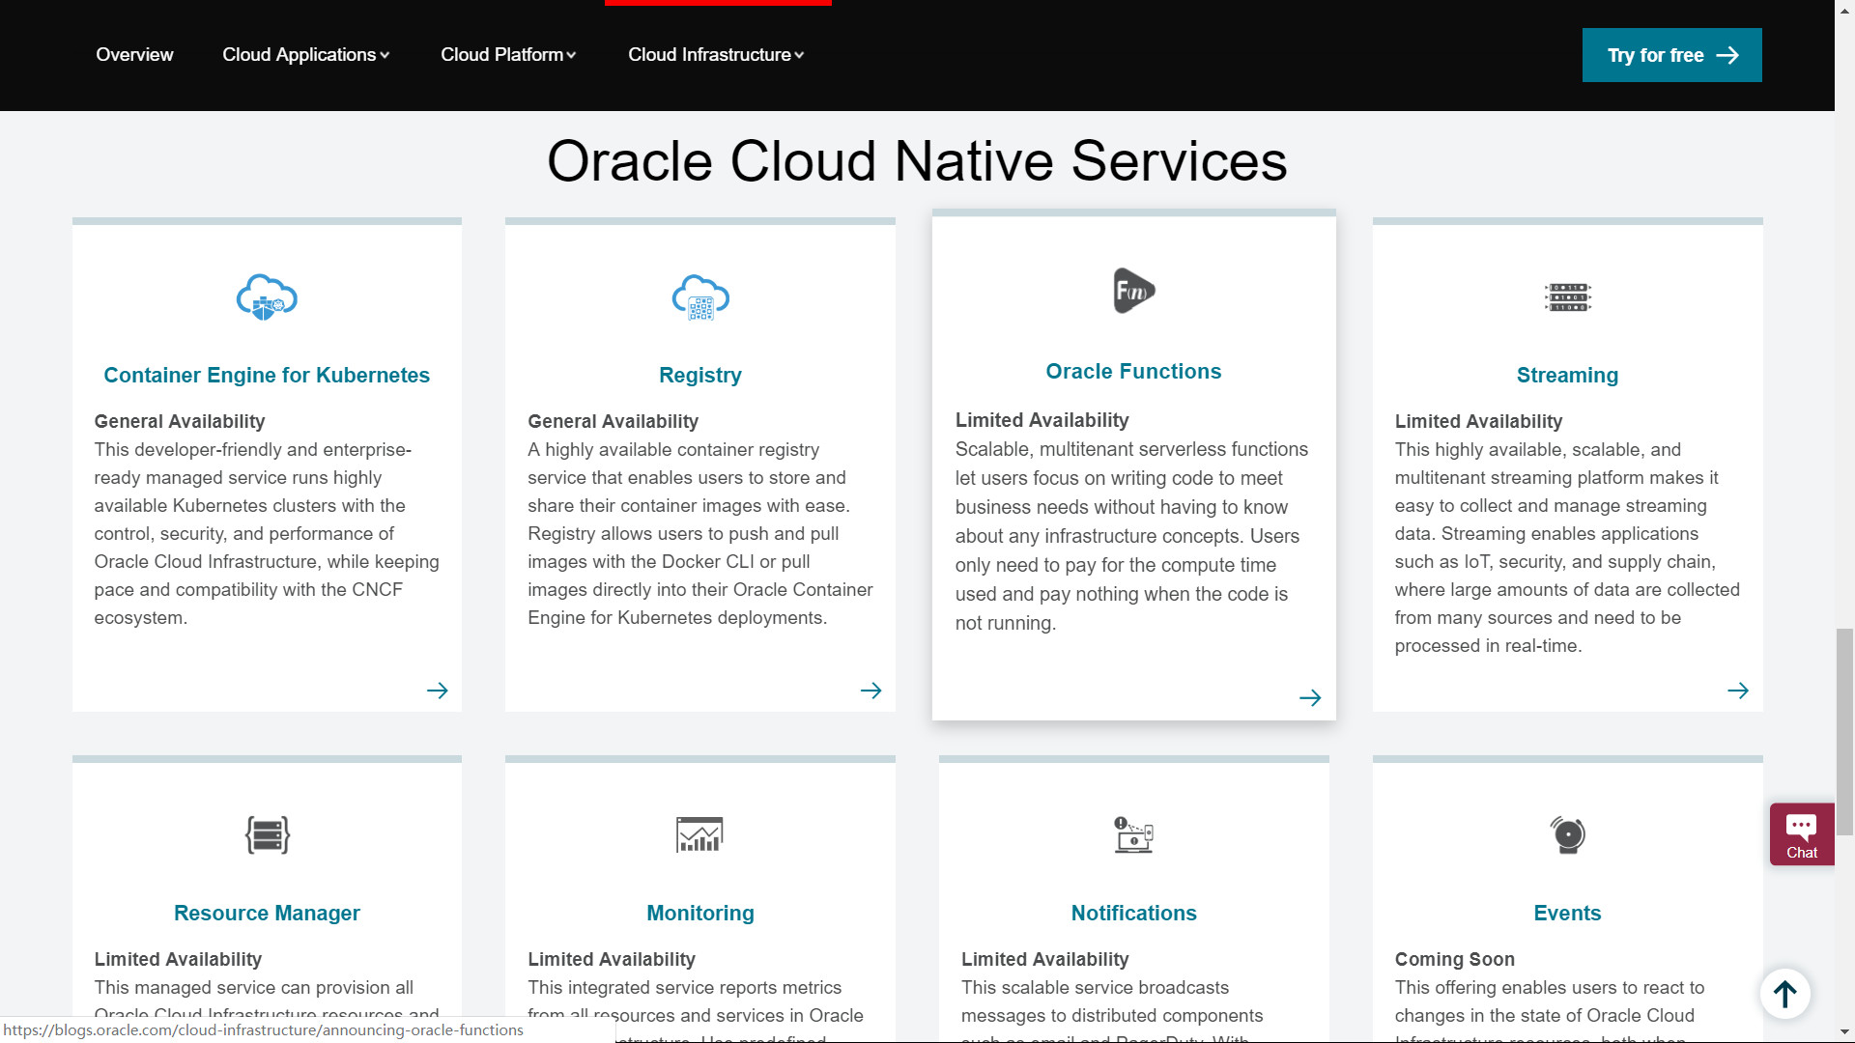Go to the Overview menu item
Image resolution: width=1855 pixels, height=1043 pixels.
134,55
